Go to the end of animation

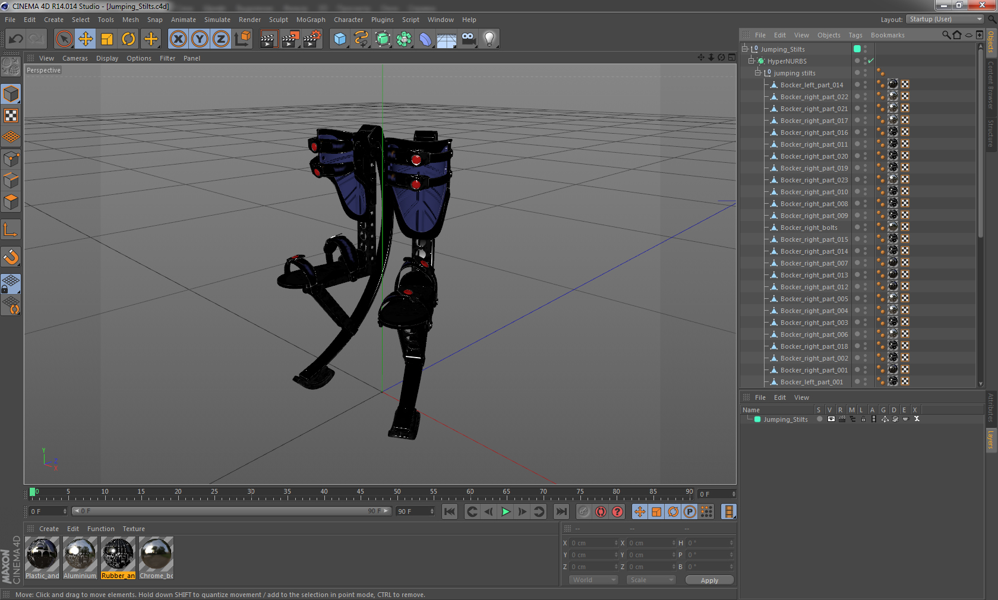click(x=561, y=511)
